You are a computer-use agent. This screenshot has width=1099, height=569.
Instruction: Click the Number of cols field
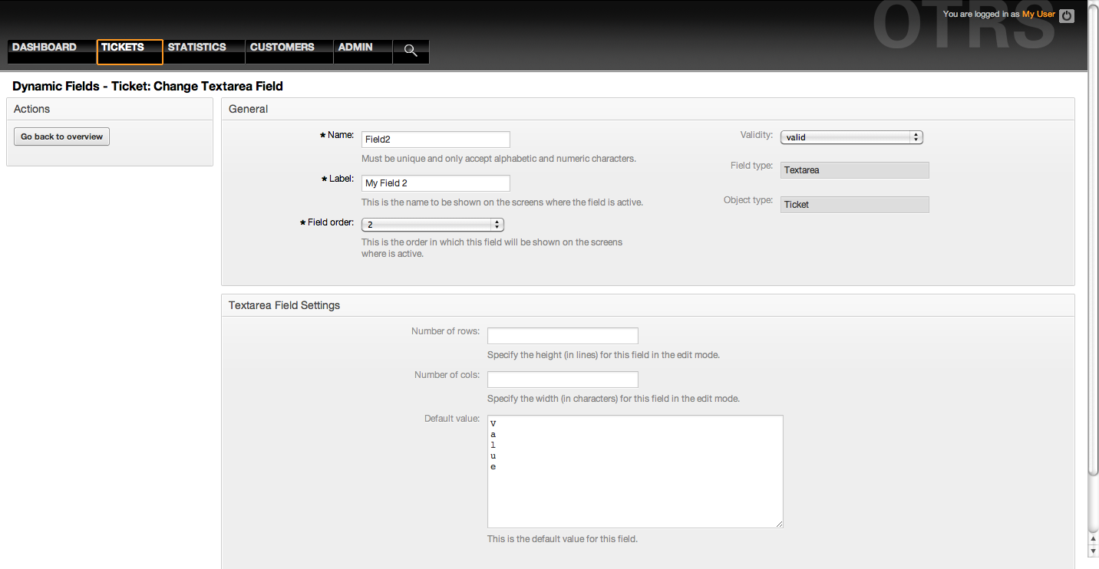[563, 380]
